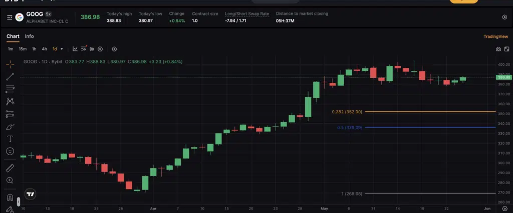The image size is (513, 213).
Task: Open the axis settings gear at bottom right
Action: coord(504,209)
